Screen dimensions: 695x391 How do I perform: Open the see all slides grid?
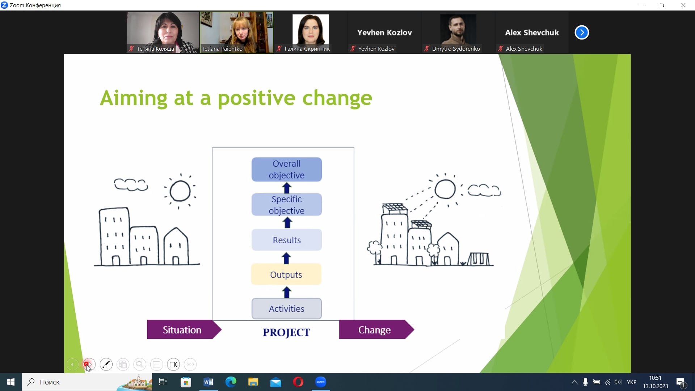[123, 364]
